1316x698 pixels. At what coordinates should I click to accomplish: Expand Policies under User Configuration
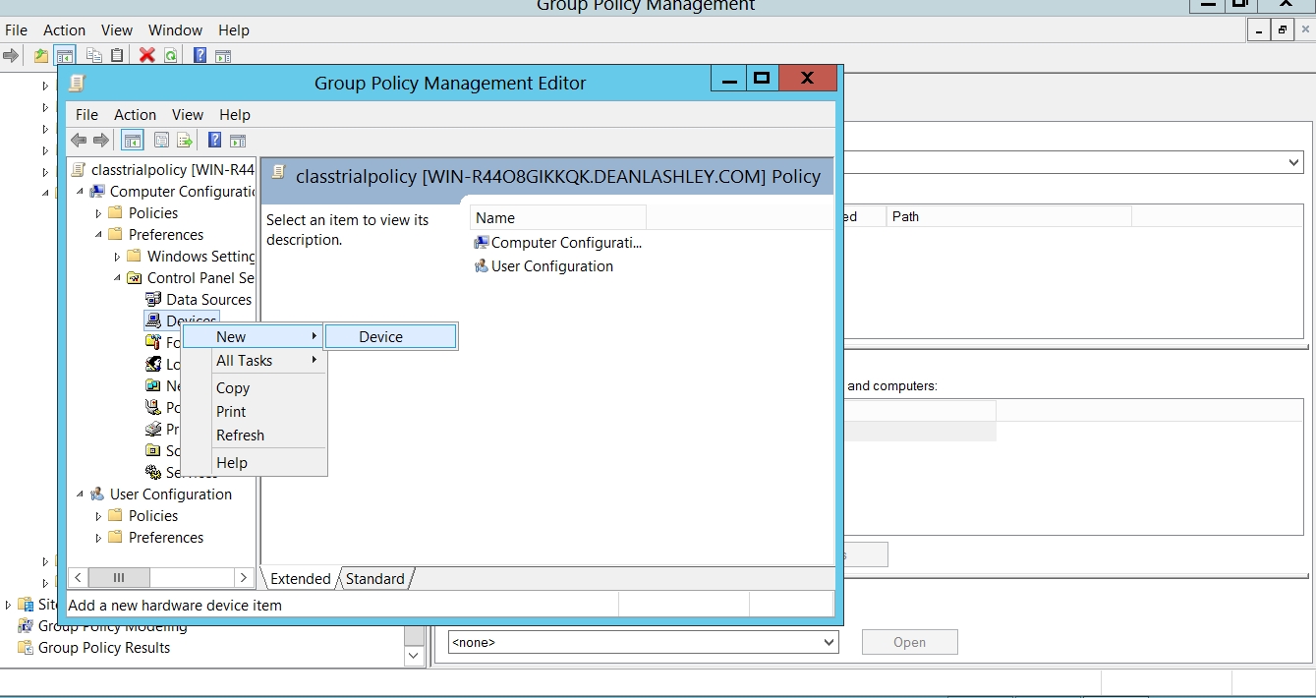98,516
